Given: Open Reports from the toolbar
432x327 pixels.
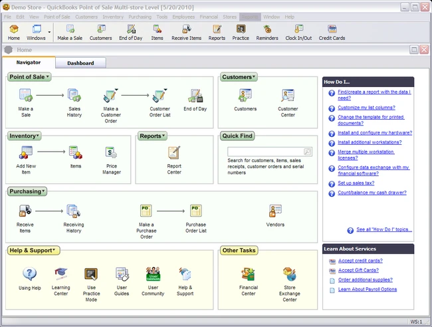Looking at the screenshot, I should click(x=217, y=33).
